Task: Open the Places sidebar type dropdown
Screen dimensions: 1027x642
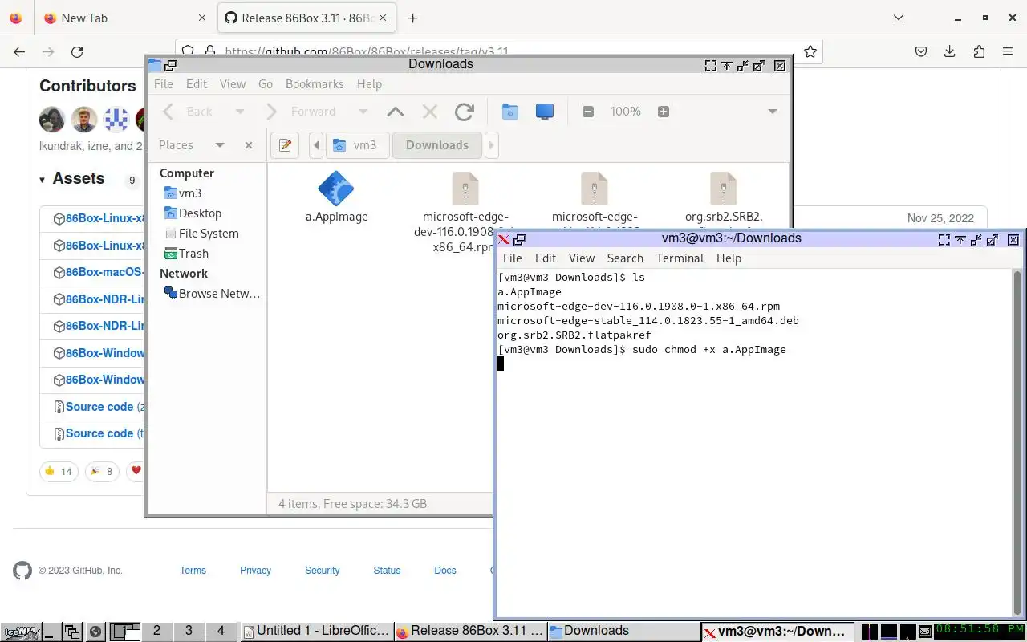Action: (x=220, y=145)
